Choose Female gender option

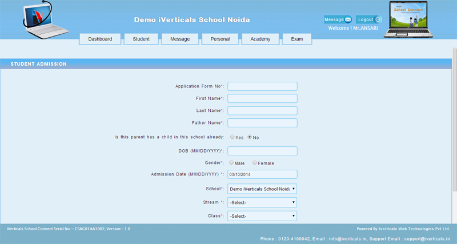pos(255,163)
